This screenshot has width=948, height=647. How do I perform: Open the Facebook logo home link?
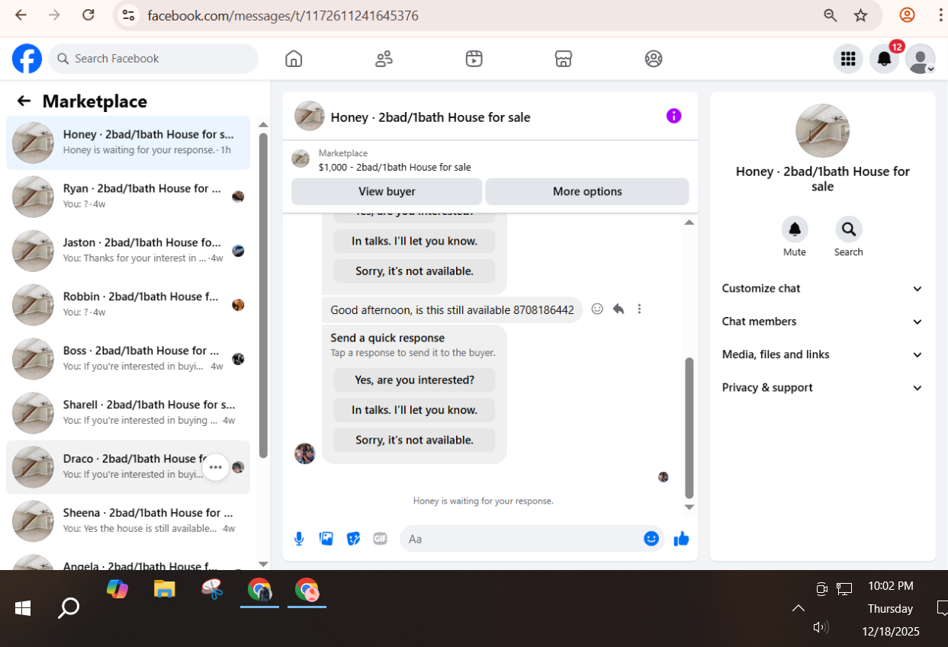click(27, 59)
